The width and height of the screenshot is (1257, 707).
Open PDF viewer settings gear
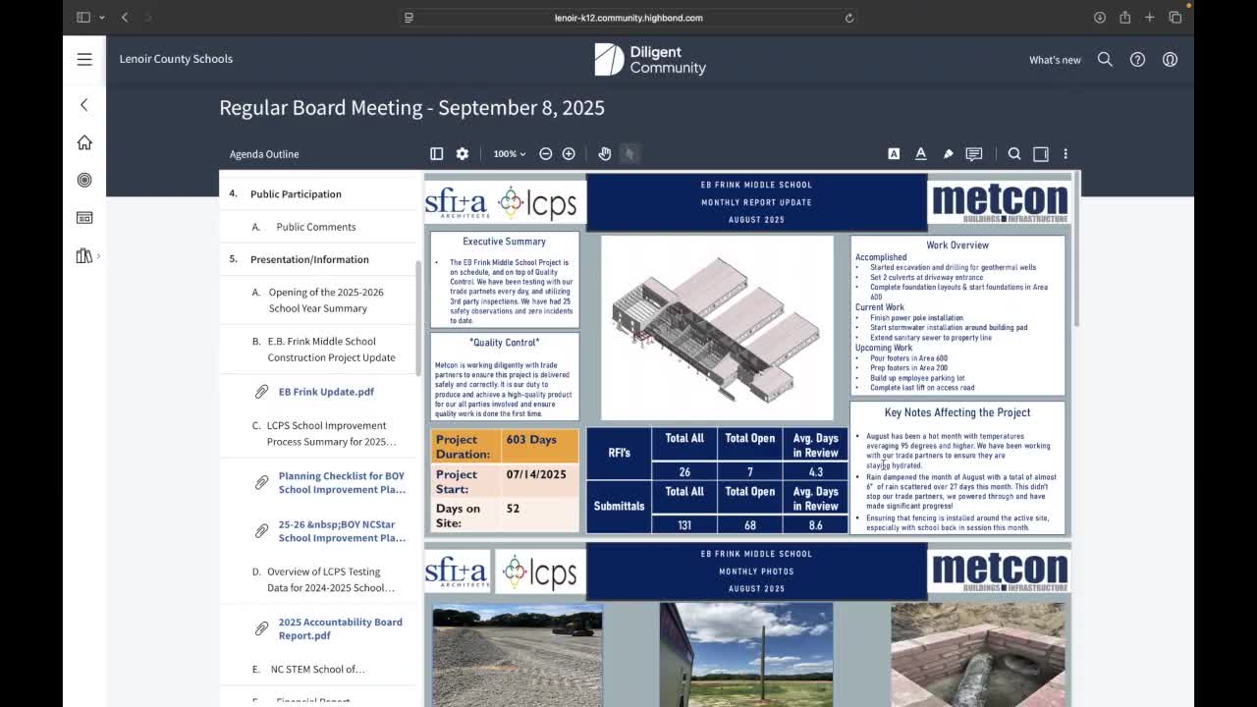463,154
